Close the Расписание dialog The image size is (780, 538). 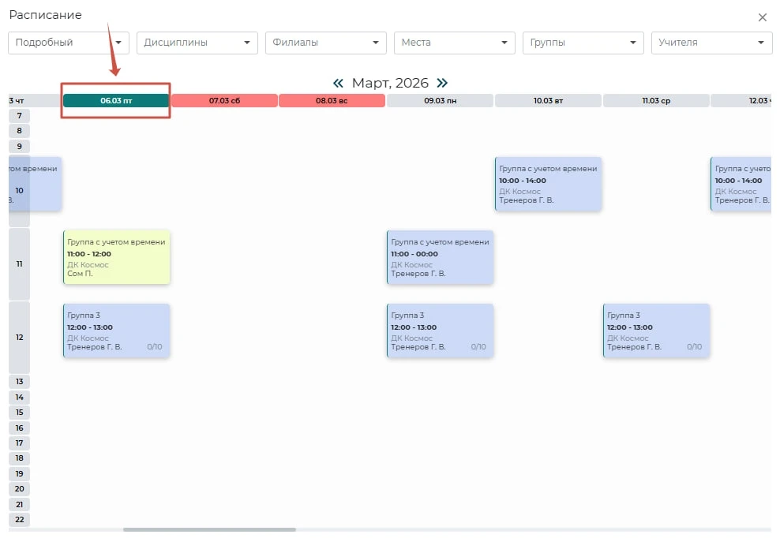pyautogui.click(x=762, y=17)
